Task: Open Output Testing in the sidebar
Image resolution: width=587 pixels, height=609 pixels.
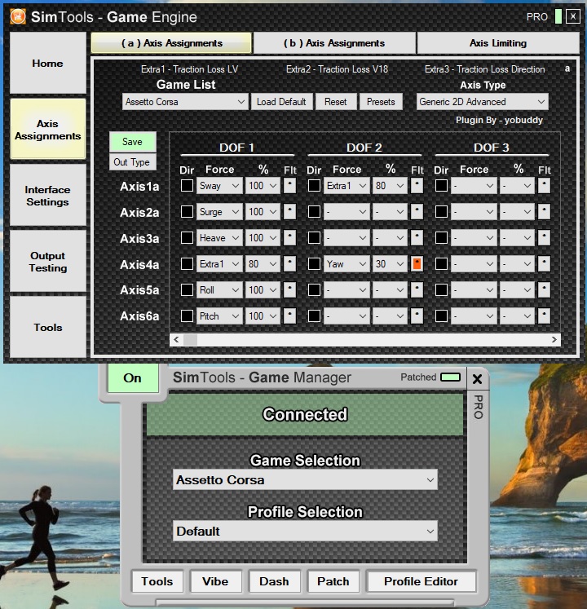Action: pos(48,262)
